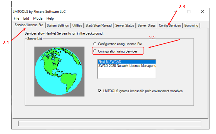Switch to System Settings tab

pos(58,25)
